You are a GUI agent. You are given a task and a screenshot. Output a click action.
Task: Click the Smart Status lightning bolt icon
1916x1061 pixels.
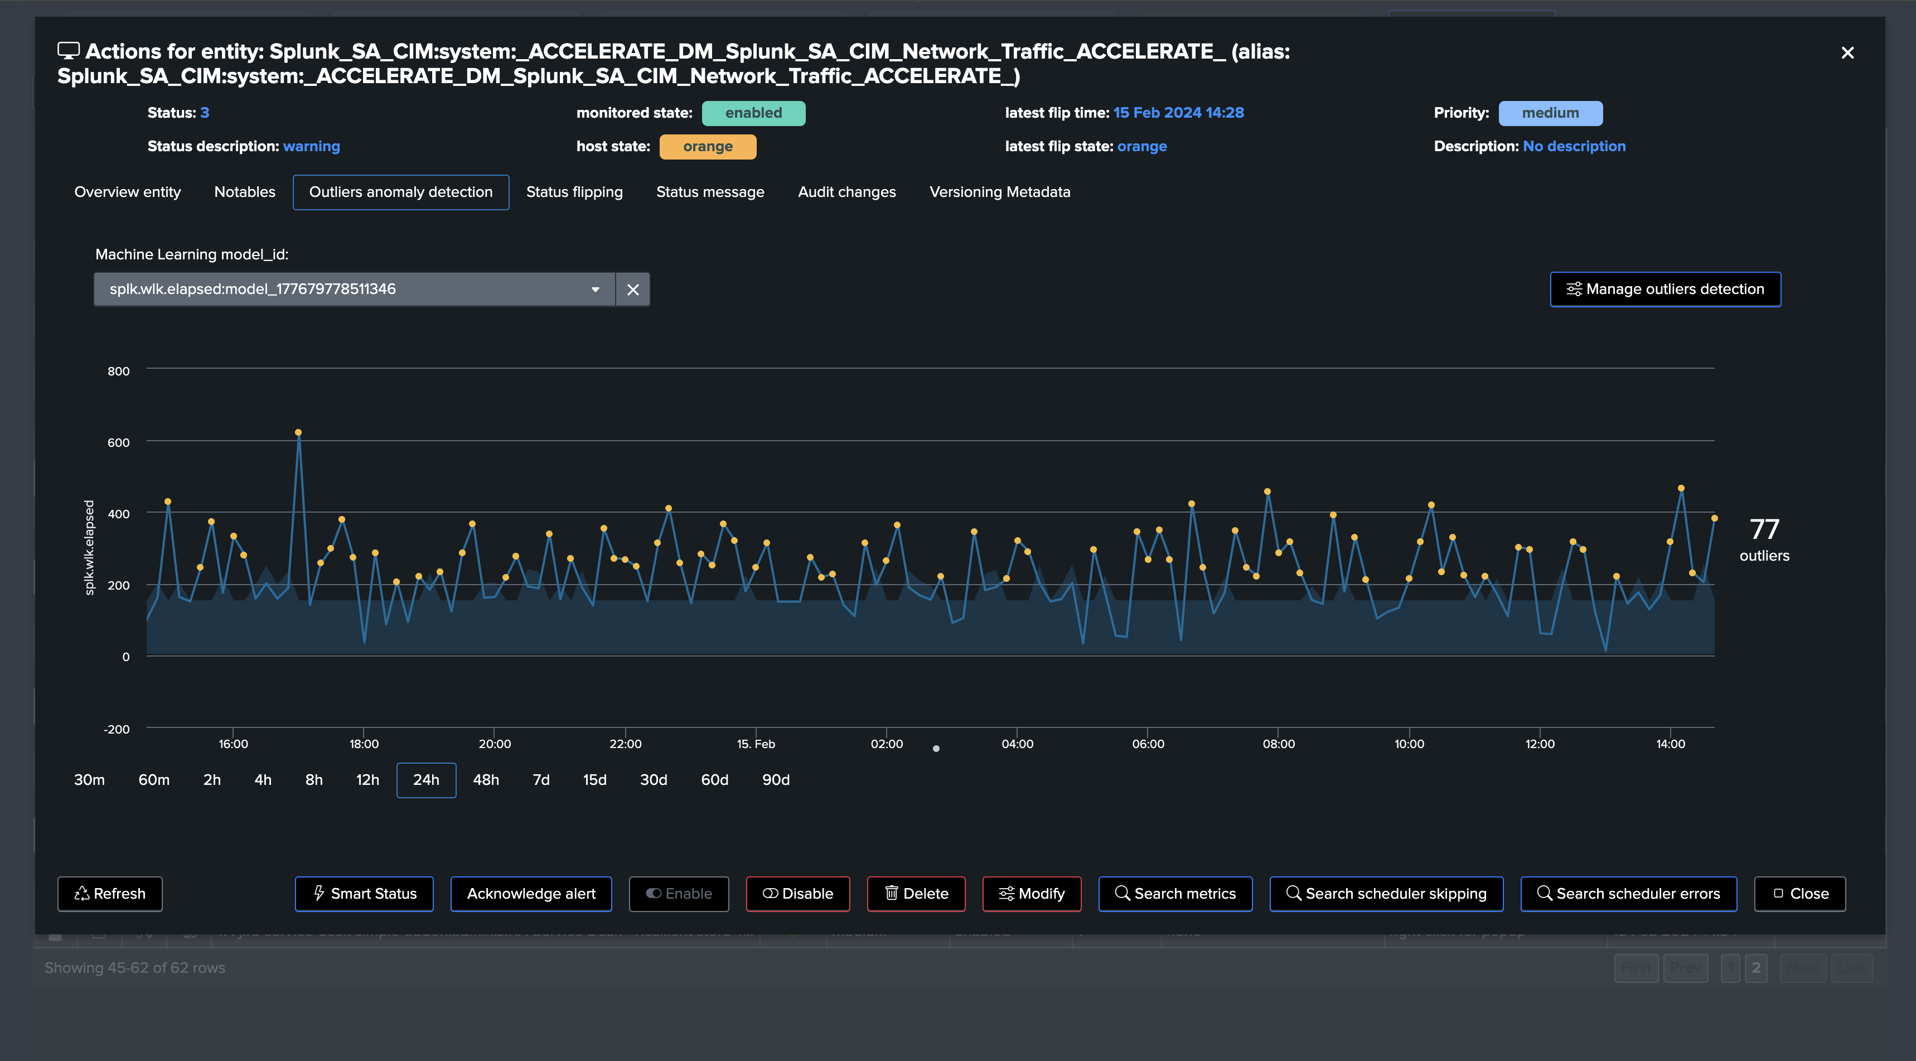coord(319,893)
